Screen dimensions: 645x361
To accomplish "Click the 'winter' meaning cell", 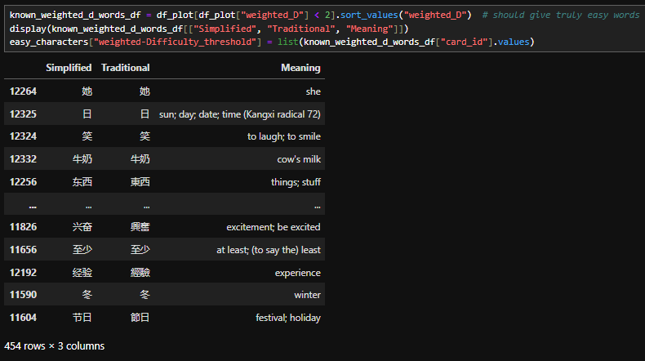I will [x=307, y=295].
